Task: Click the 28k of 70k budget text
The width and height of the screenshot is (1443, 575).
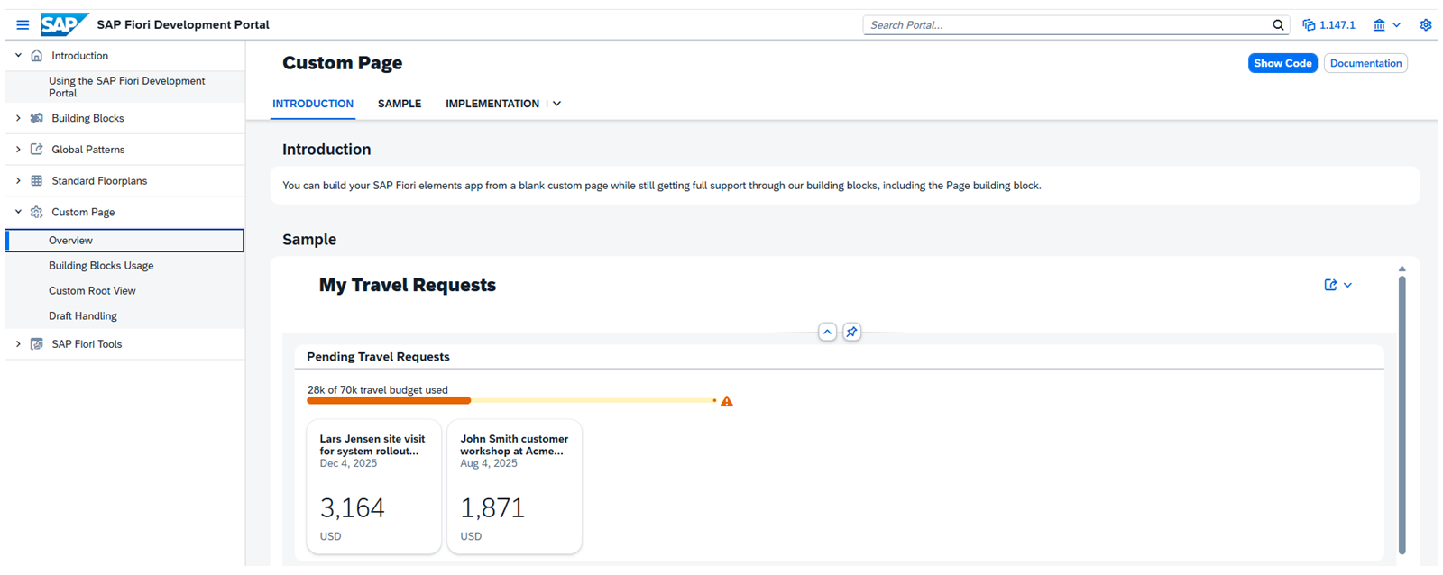Action: 378,390
